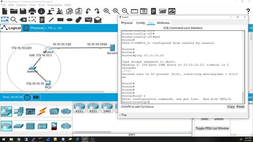
Task: Open the Edit menu
Action: pos(11,5)
